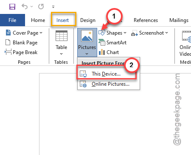Choose This Device... from picture menu
Viewport: 191px width, 155px height.
click(x=107, y=74)
